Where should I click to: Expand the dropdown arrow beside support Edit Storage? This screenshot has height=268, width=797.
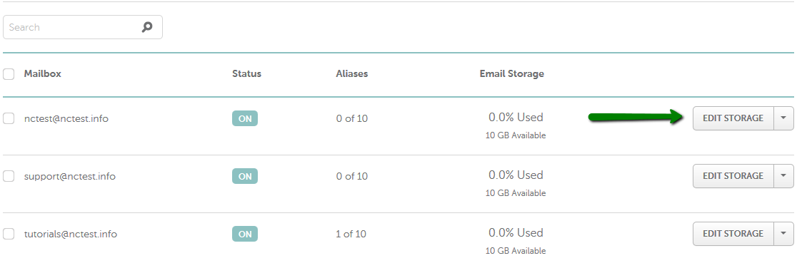pyautogui.click(x=783, y=176)
